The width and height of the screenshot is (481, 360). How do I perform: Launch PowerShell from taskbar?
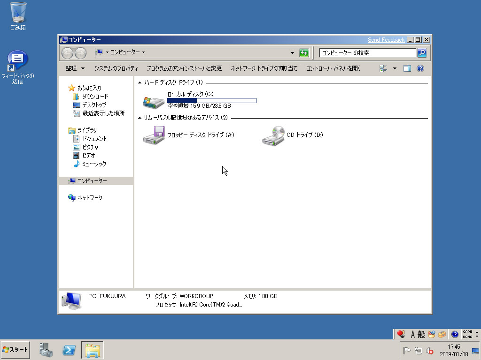69,350
